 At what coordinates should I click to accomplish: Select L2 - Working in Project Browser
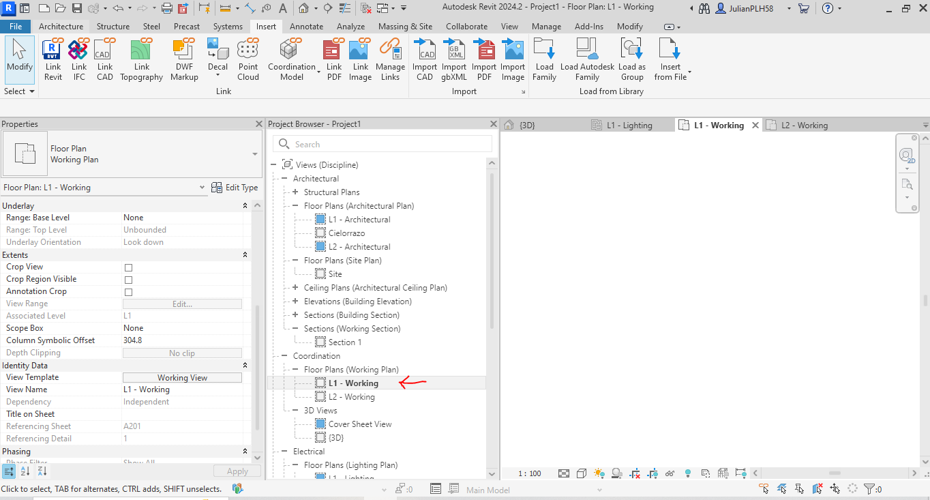pyautogui.click(x=352, y=397)
